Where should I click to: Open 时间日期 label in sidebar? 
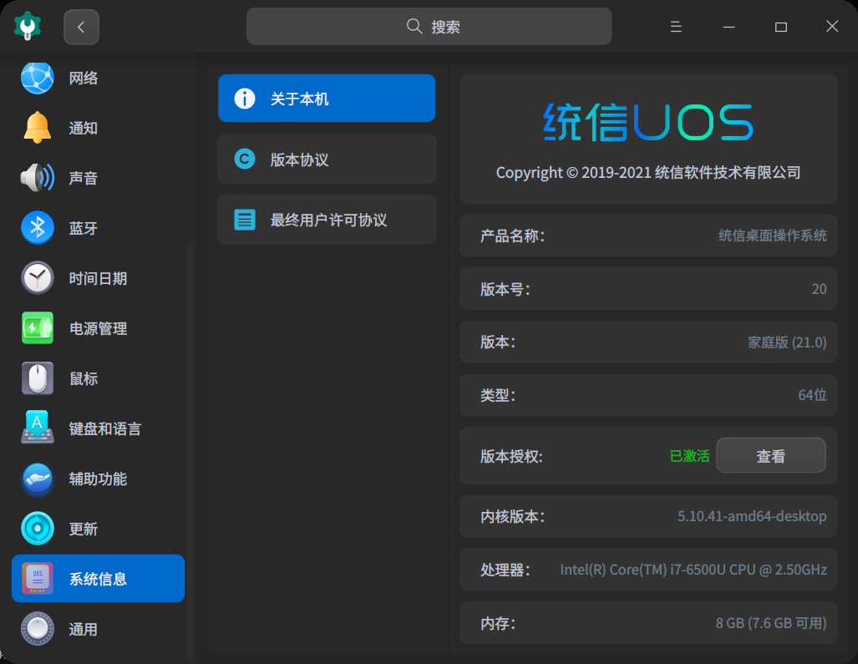click(x=98, y=278)
